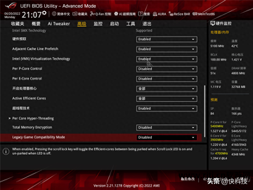
Task: Click the ROG logo icon
Action: coord(11,6)
